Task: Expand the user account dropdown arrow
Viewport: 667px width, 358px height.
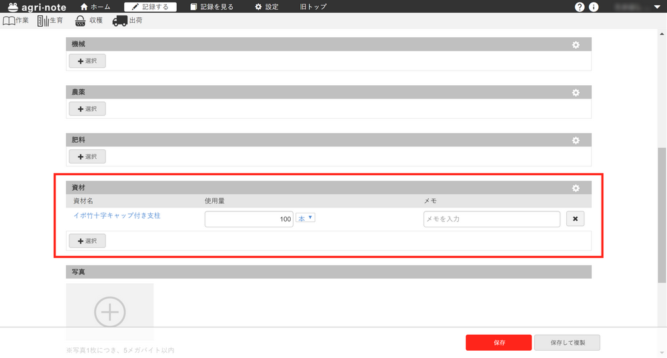Action: [657, 7]
